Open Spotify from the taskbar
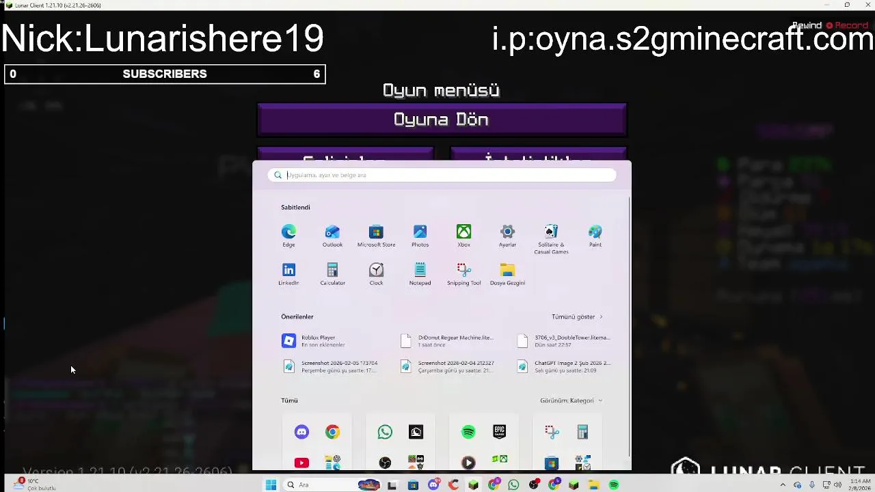Viewport: 875px width, 492px height. click(614, 485)
